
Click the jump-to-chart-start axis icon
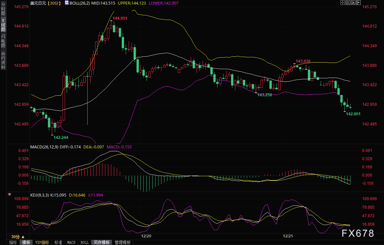click(348, 3)
